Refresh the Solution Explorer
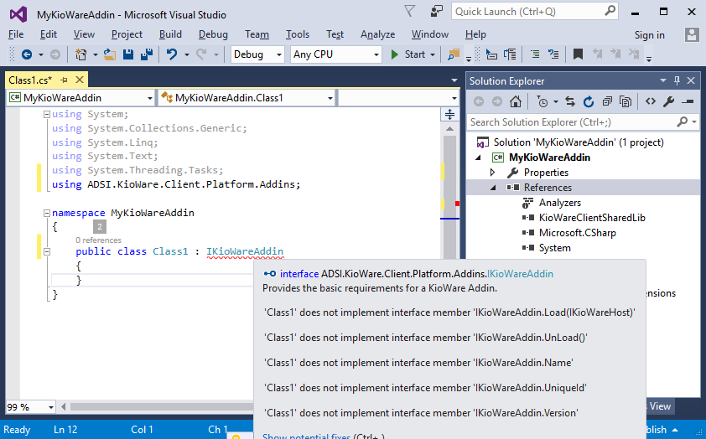Image resolution: width=706 pixels, height=439 pixels. (x=589, y=101)
